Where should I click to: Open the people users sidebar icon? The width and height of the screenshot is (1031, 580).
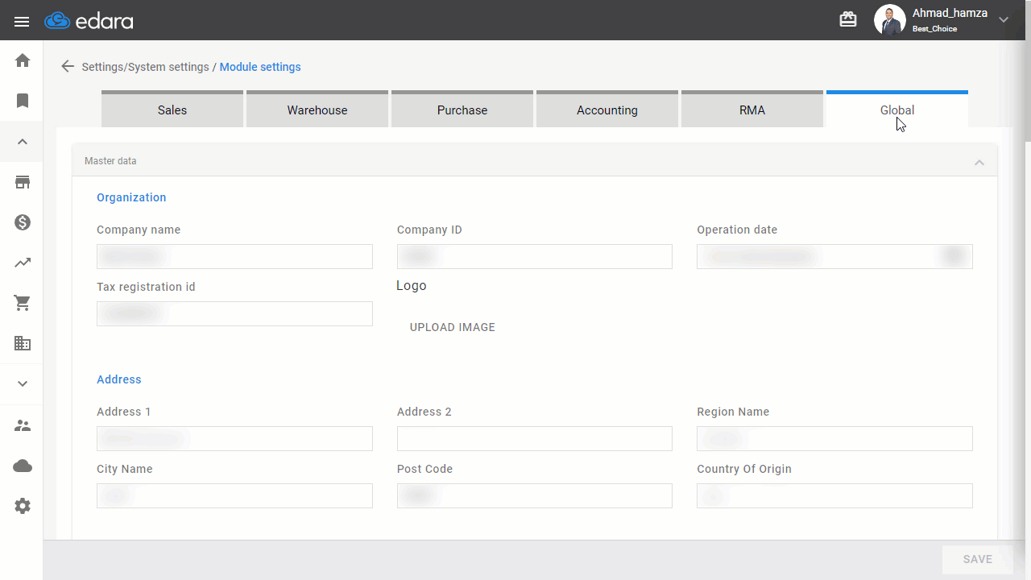click(23, 425)
